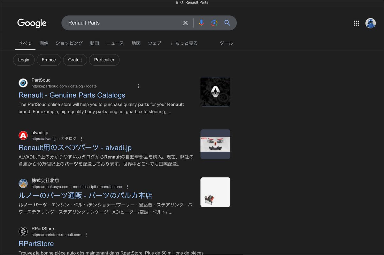Apply the France filter chip
The image size is (384, 255).
coord(49,60)
